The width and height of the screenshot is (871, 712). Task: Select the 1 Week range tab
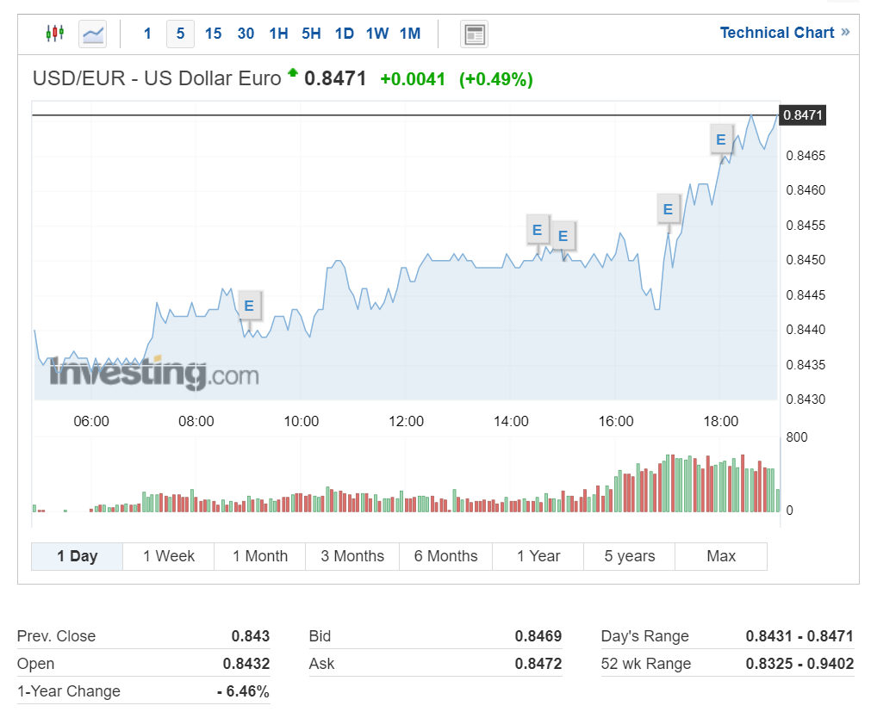point(169,556)
